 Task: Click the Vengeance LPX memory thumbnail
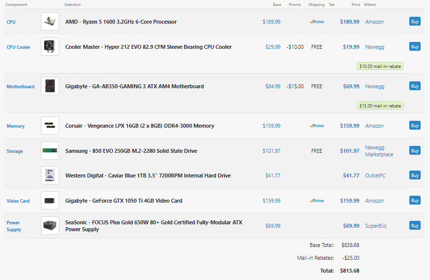50,126
